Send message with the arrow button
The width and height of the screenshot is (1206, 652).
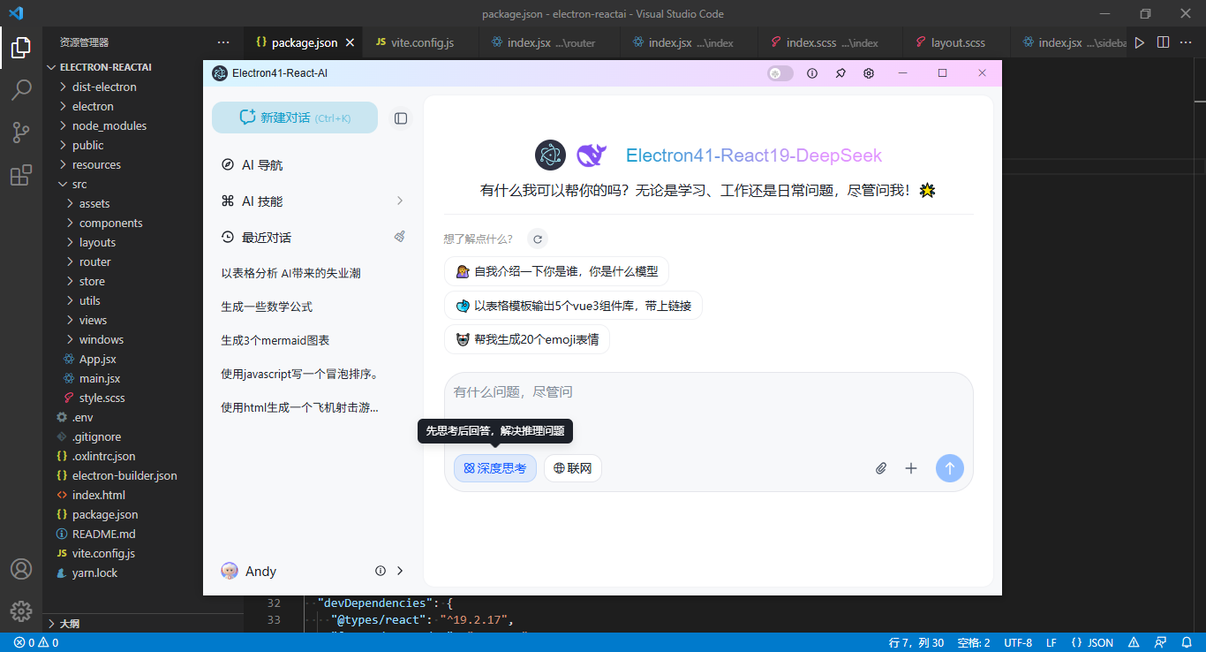point(950,468)
